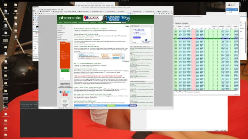Toggle Match Case in the find bar
This screenshot has width=248, height=139.
click(x=68, y=108)
